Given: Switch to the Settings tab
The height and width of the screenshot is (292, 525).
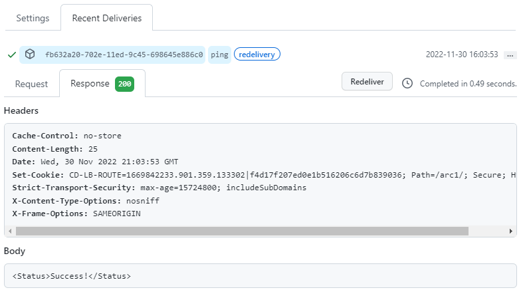Looking at the screenshot, I should tap(33, 18).
